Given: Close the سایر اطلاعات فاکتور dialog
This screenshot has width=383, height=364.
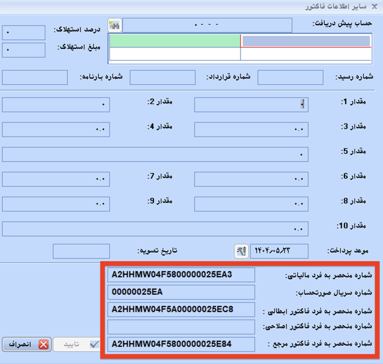Looking at the screenshot, I should (x=374, y=7).
